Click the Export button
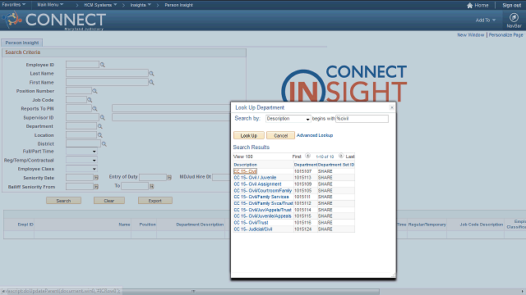 [x=155, y=201]
